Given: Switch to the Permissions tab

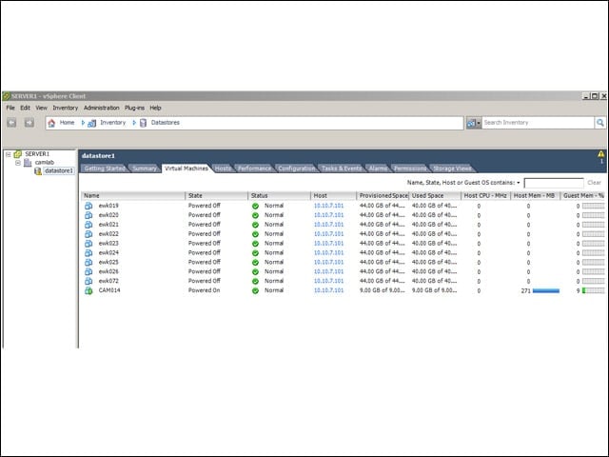Looking at the screenshot, I should tap(410, 169).
